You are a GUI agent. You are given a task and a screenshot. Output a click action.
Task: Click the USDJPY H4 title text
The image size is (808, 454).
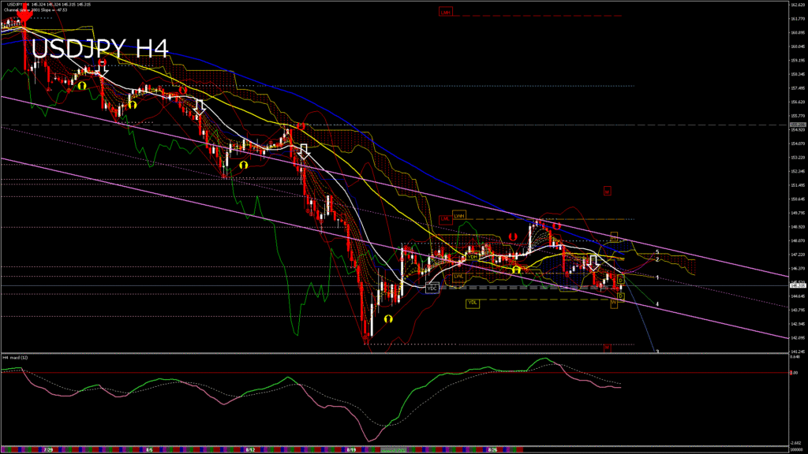coord(100,48)
